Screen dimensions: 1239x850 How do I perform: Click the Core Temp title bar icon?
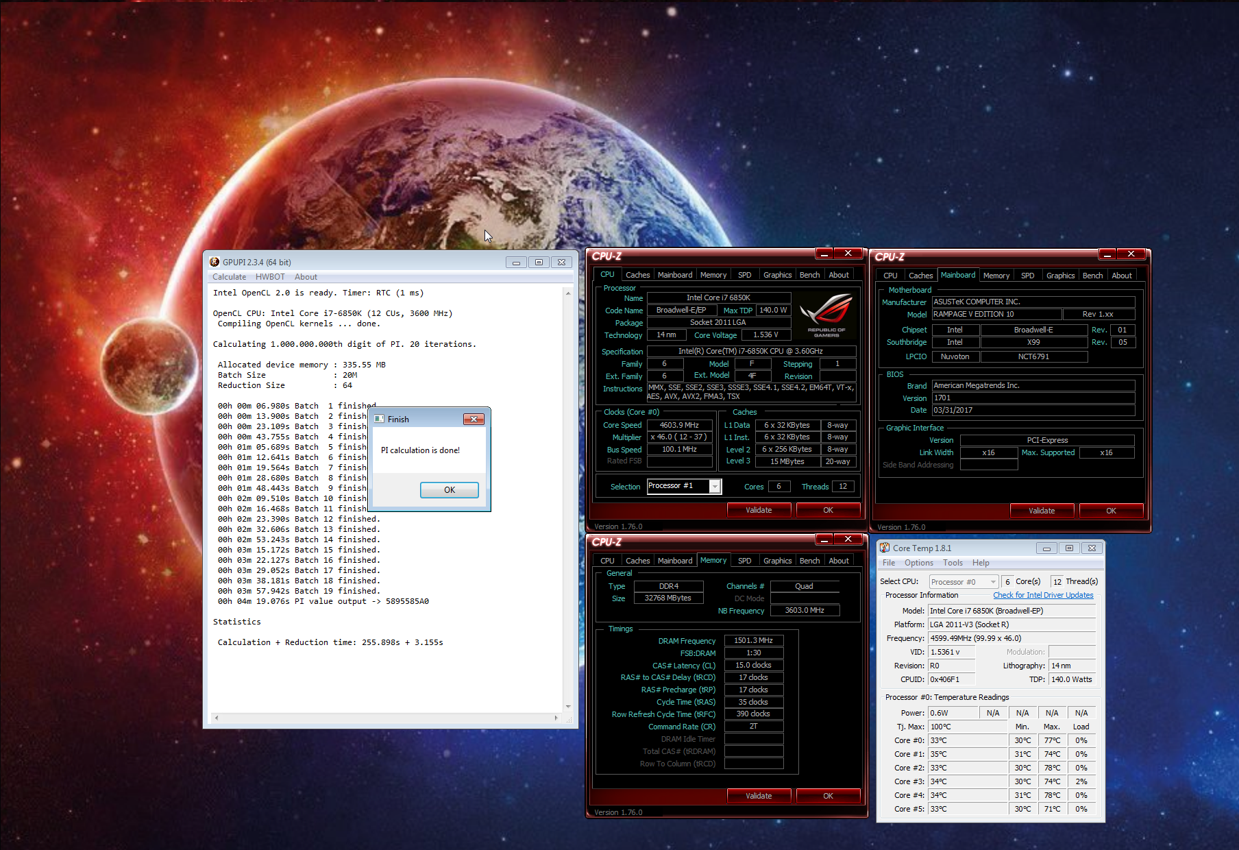pyautogui.click(x=885, y=548)
